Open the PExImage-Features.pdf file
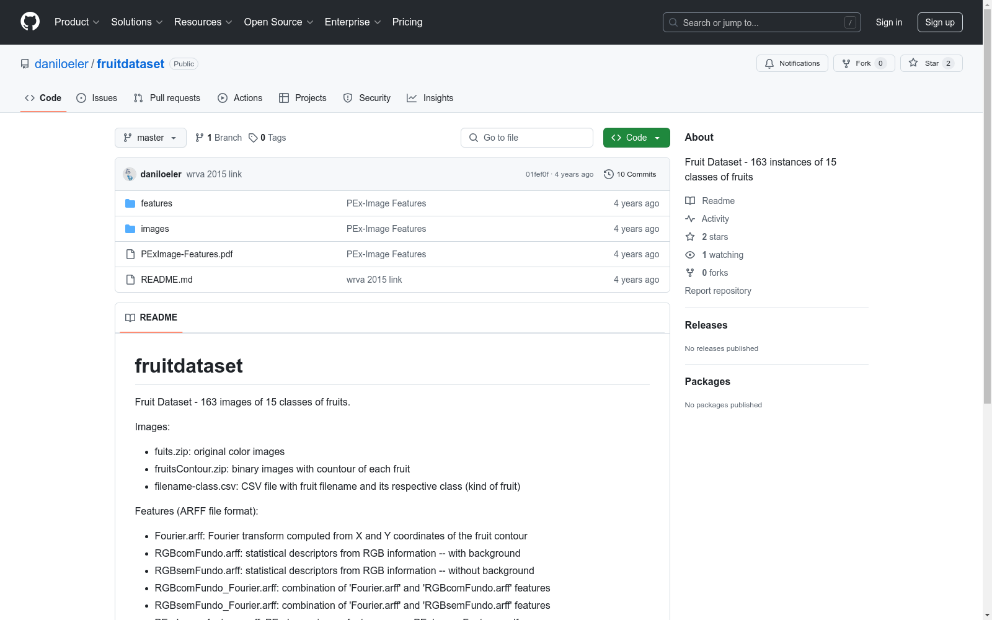Image resolution: width=992 pixels, height=620 pixels. point(187,254)
